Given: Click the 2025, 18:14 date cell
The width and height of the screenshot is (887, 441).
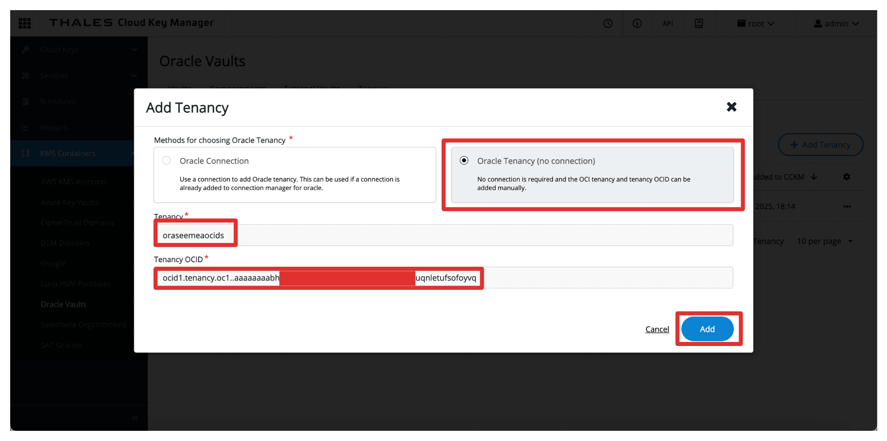Looking at the screenshot, I should (x=775, y=206).
